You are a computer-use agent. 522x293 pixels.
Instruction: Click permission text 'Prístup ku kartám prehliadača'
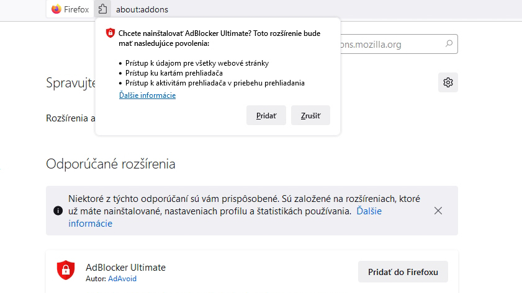pos(174,73)
